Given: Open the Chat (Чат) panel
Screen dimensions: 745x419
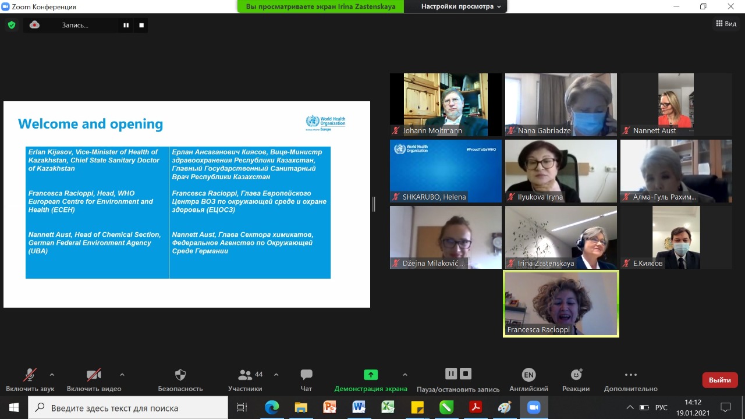Looking at the screenshot, I should coord(306,375).
